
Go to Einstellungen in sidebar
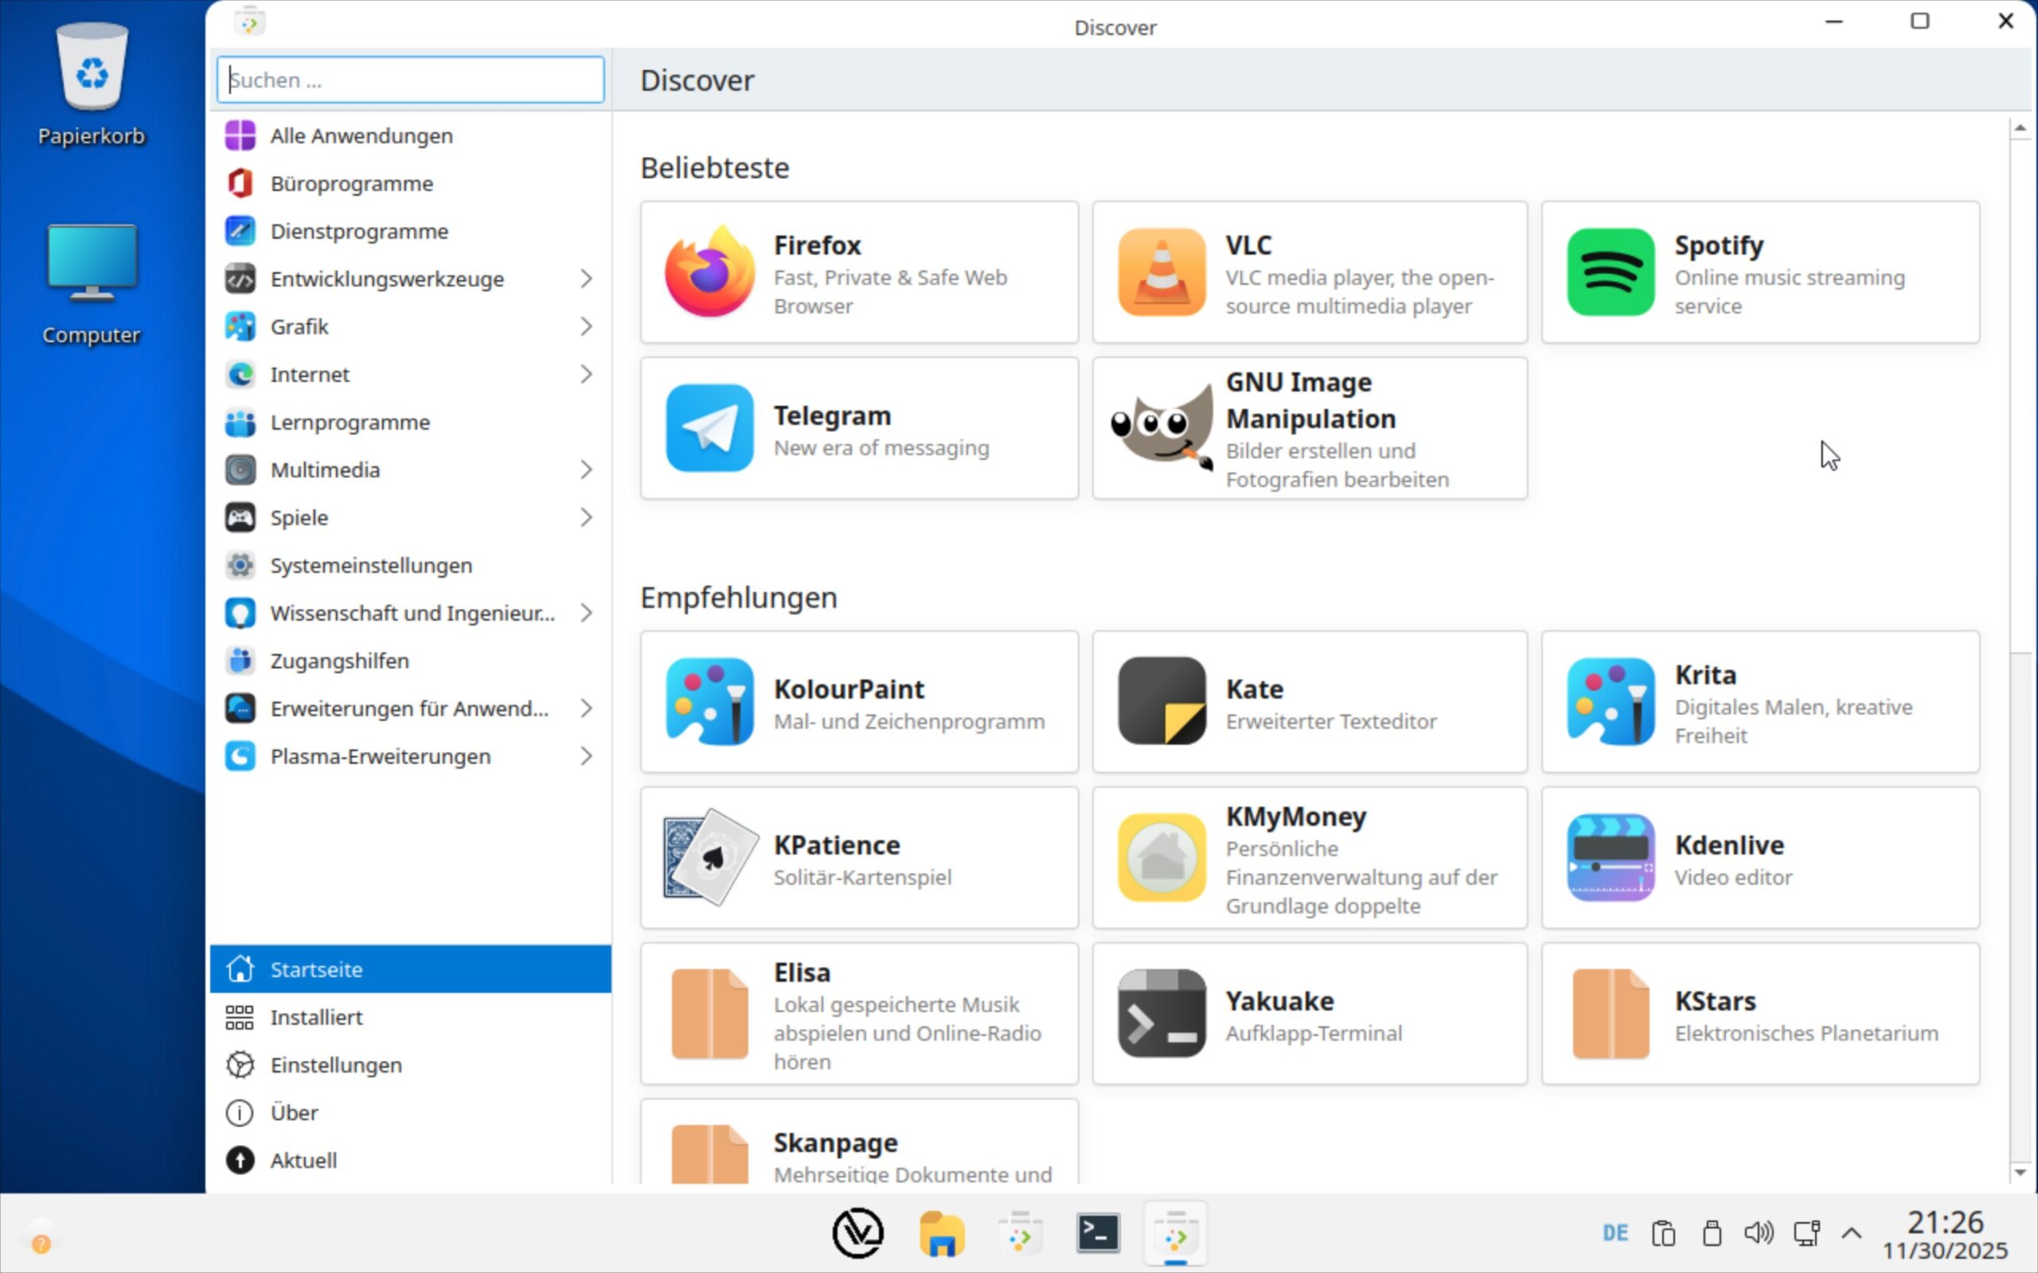point(335,1065)
